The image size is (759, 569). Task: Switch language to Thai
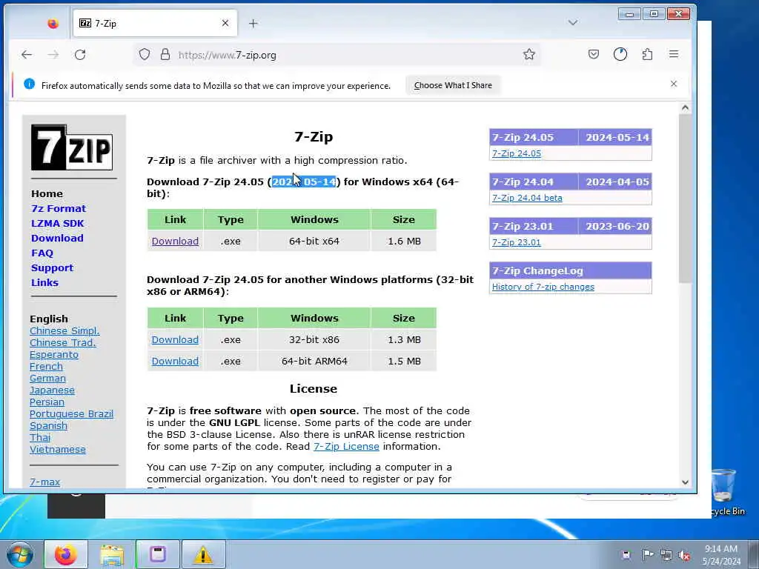pyautogui.click(x=40, y=437)
